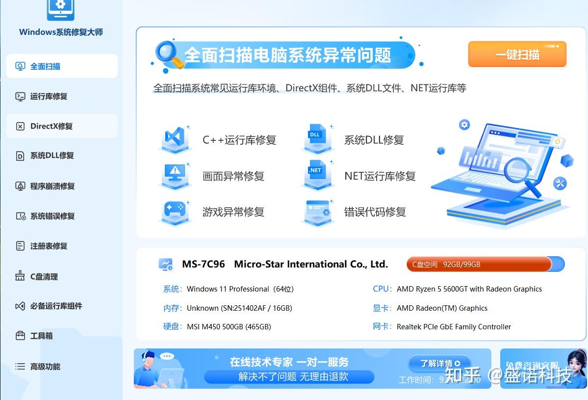Click the 运行库修复 terminal icon
This screenshot has height=400, width=588.
pos(20,96)
